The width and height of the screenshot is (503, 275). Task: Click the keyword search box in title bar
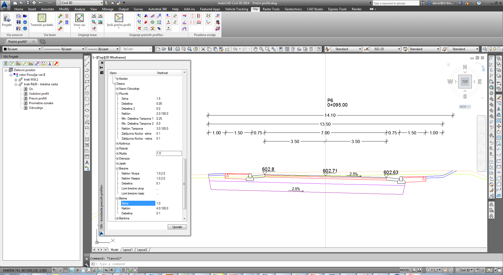[396, 3]
